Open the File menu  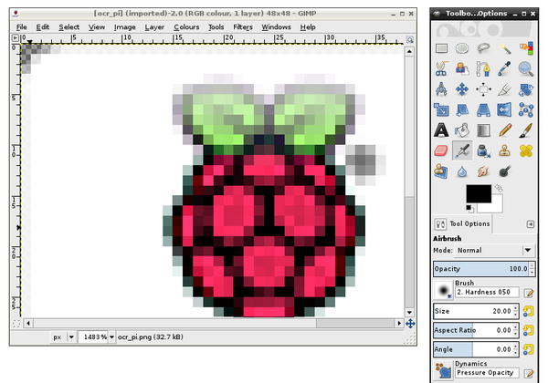(21, 26)
